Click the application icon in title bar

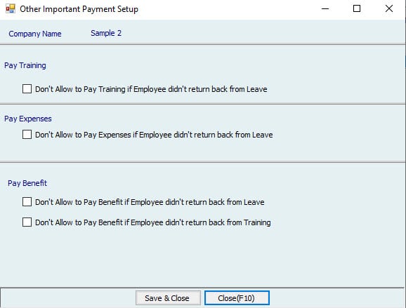[x=11, y=9]
